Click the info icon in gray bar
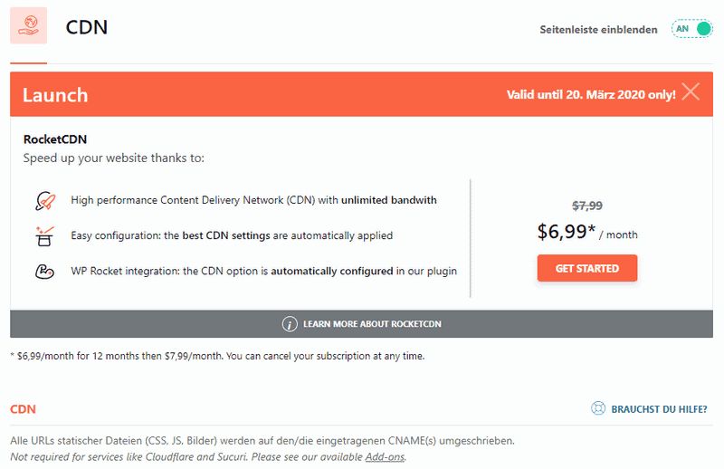724x469 pixels. pos(290,323)
